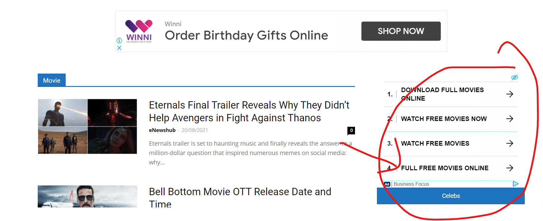Open the Bell Bottom movie thumbnail

87,197
